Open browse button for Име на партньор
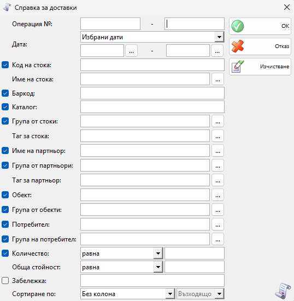294x301 pixels. tap(217, 151)
